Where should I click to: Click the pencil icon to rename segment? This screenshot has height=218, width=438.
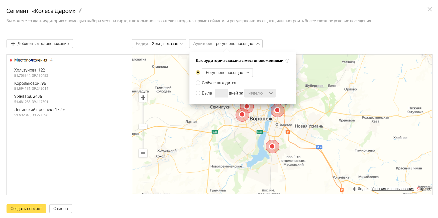(x=80, y=10)
